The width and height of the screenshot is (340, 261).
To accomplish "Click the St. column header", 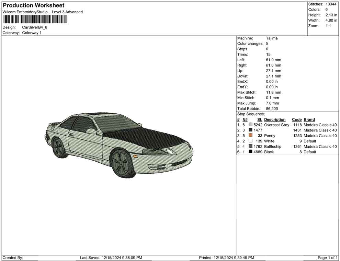I will click(x=259, y=119).
